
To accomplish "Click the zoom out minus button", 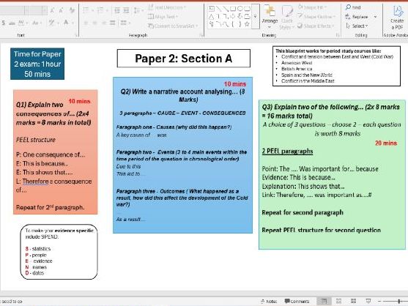I will click(379, 301).
